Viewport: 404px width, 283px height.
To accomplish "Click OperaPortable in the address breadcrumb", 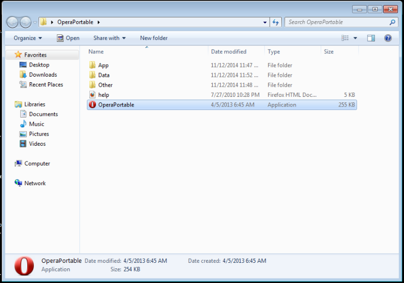I will (75, 22).
